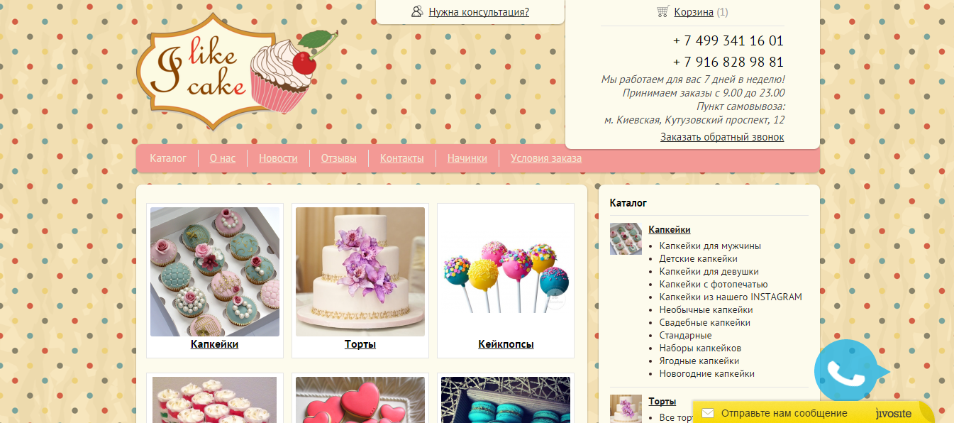
Task: Open the Капкейки category image
Action: tap(214, 272)
